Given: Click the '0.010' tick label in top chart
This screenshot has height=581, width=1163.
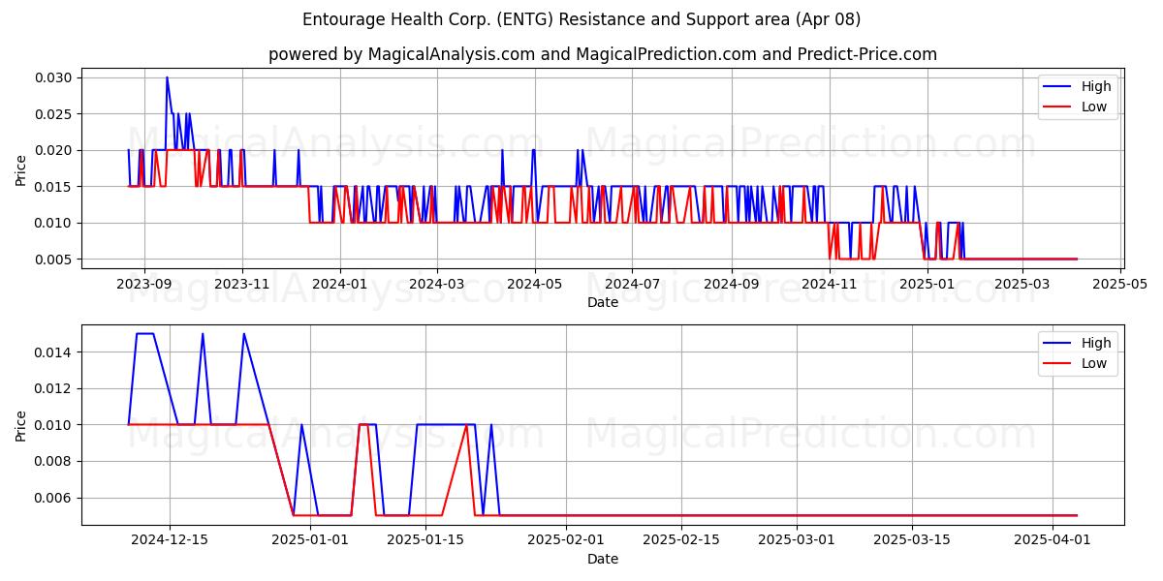Looking at the screenshot, I should tap(55, 223).
